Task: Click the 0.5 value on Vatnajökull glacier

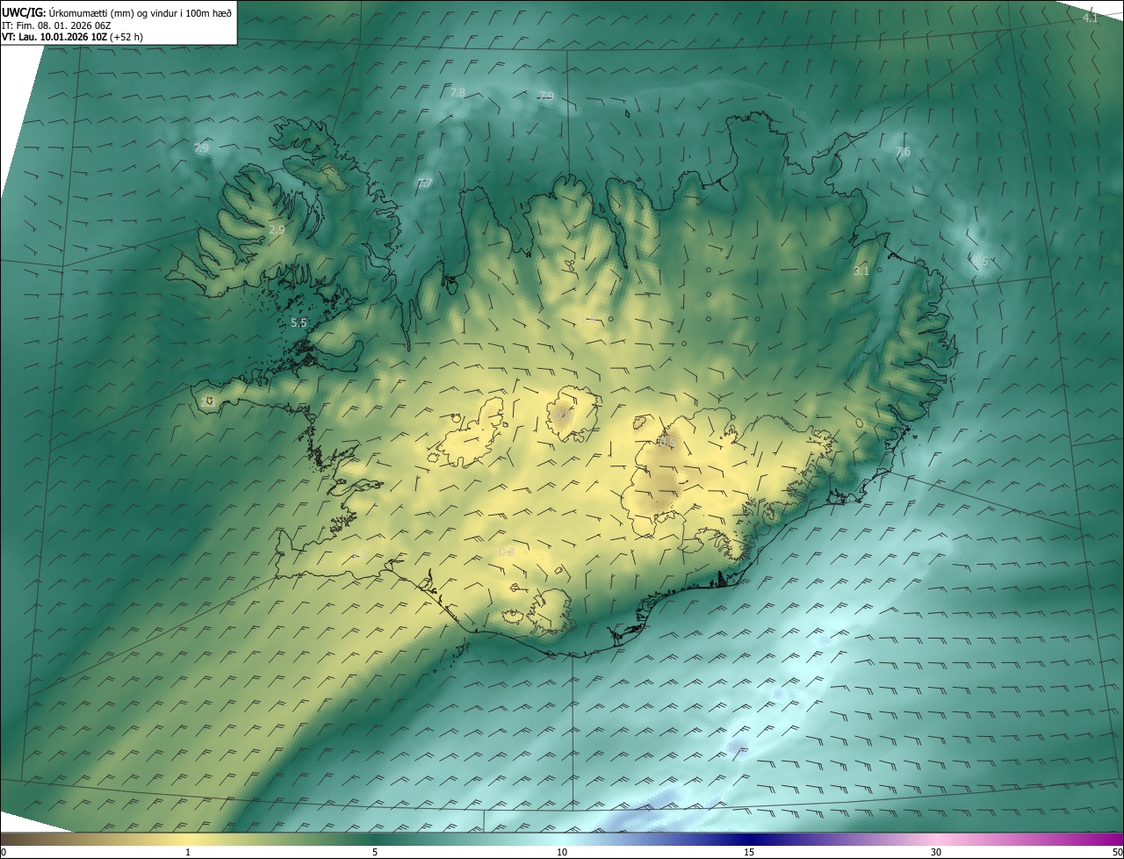Action: (666, 444)
